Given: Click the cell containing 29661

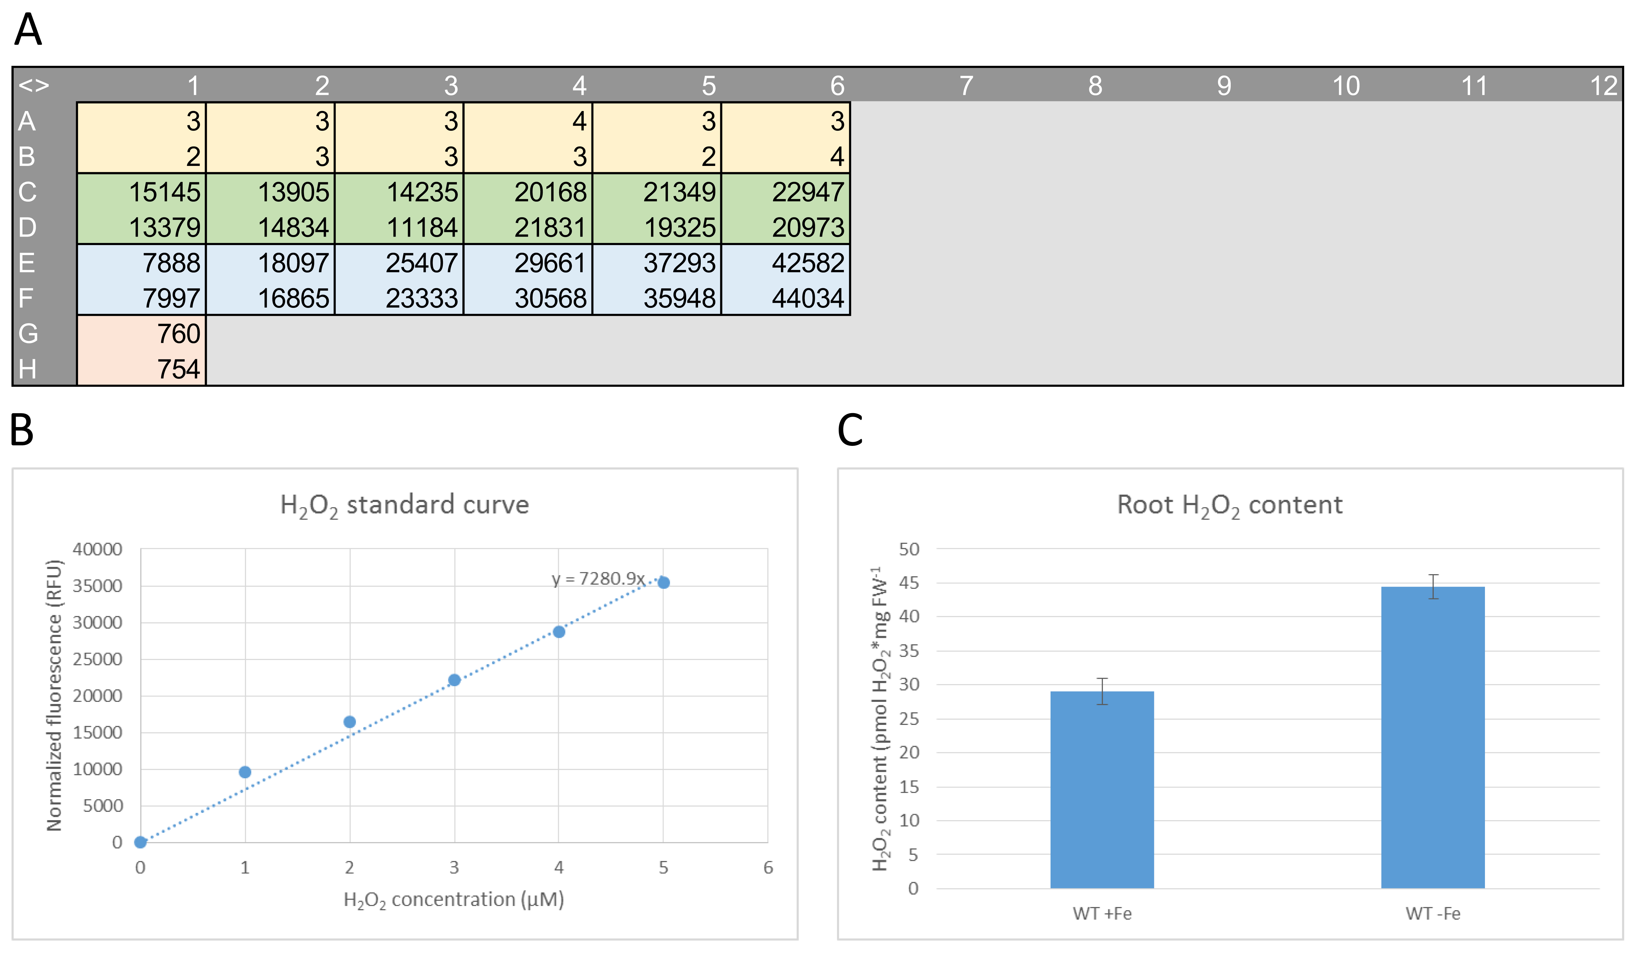Looking at the screenshot, I should click(528, 263).
